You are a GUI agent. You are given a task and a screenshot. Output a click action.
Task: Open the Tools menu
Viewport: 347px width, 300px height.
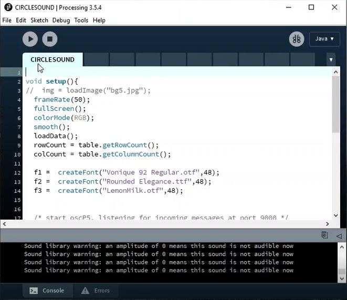tap(81, 20)
